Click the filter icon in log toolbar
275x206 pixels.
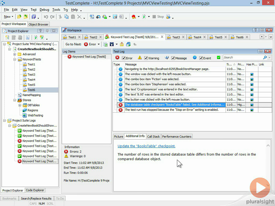(112, 44)
